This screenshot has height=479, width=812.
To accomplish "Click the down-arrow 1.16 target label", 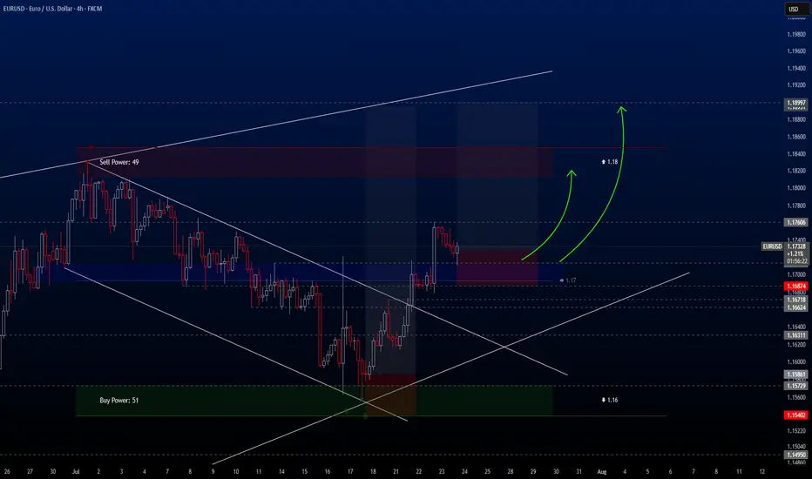I will coord(610,400).
